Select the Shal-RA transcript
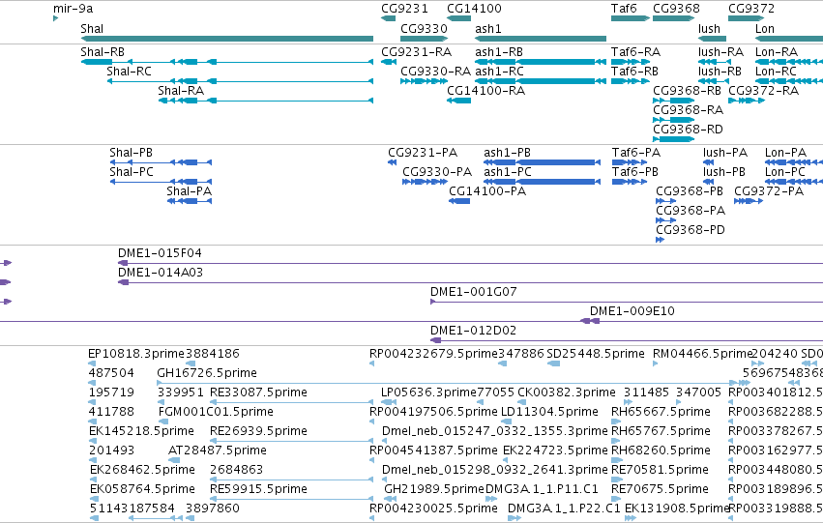The width and height of the screenshot is (823, 523). (x=266, y=101)
